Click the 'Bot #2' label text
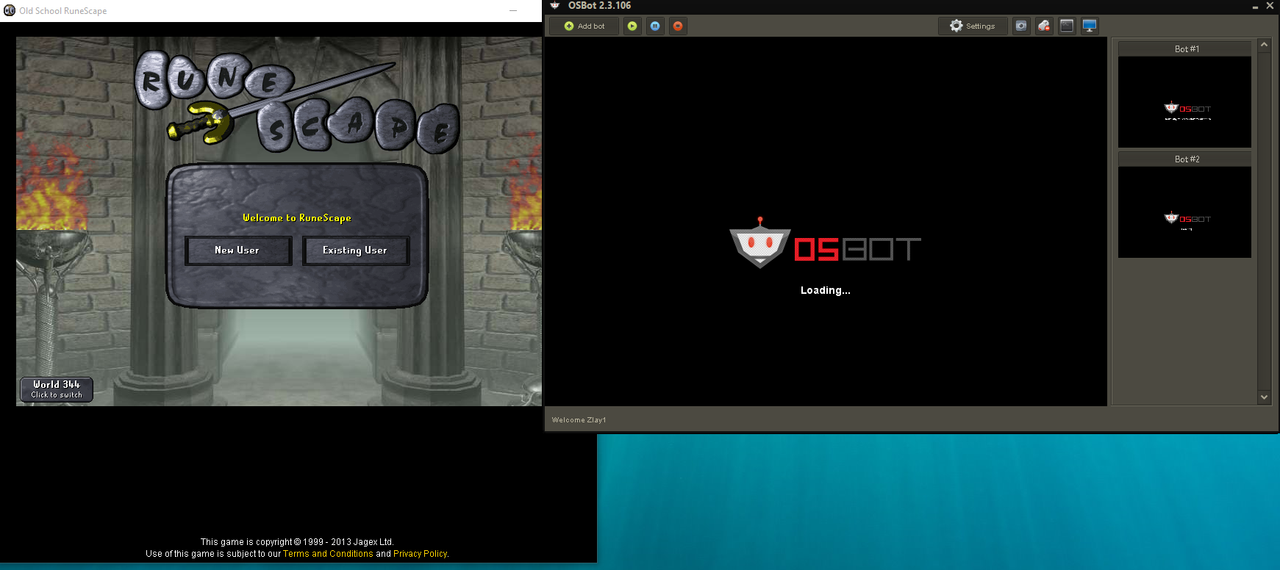This screenshot has width=1280, height=570. point(1187,159)
